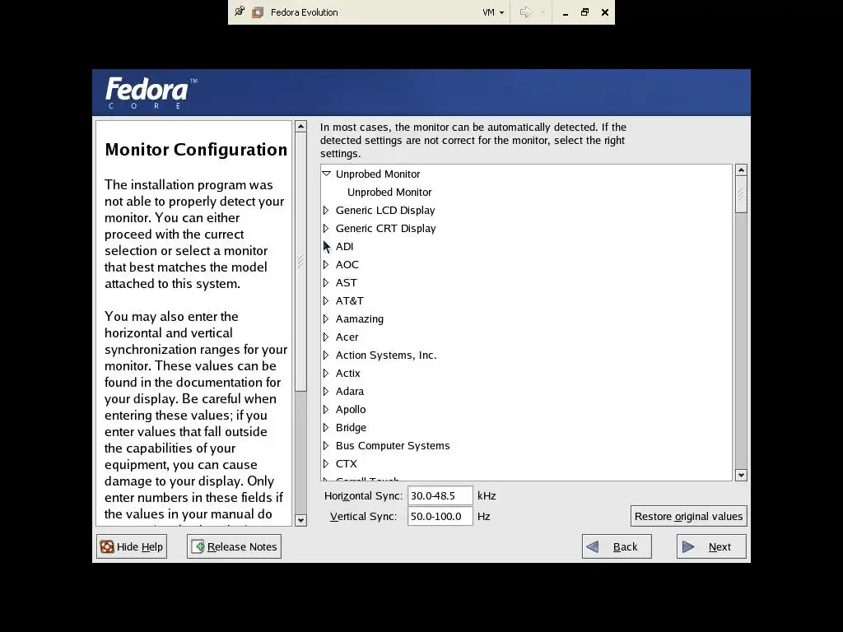Expand the Bridge monitor list

pyautogui.click(x=326, y=428)
